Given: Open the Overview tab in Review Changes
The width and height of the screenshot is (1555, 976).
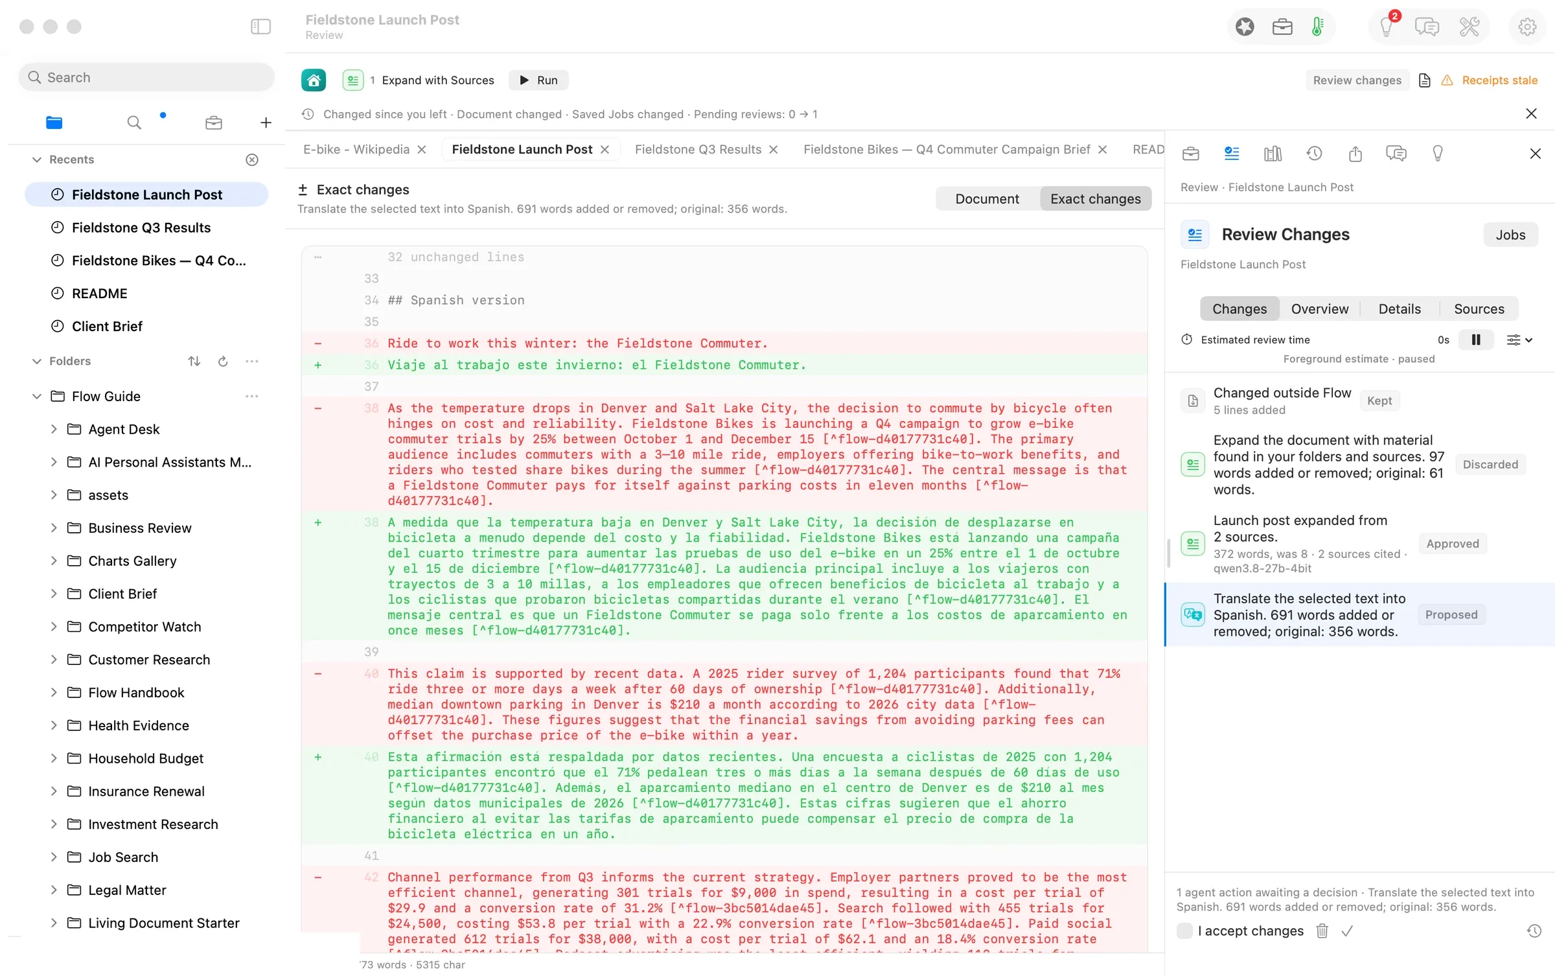Looking at the screenshot, I should coord(1319,309).
